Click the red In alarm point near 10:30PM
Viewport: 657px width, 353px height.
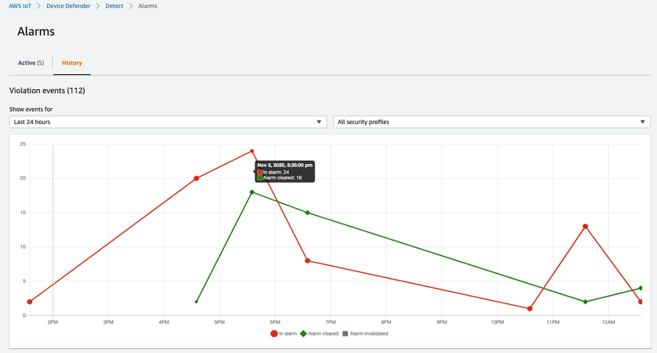pos(529,309)
